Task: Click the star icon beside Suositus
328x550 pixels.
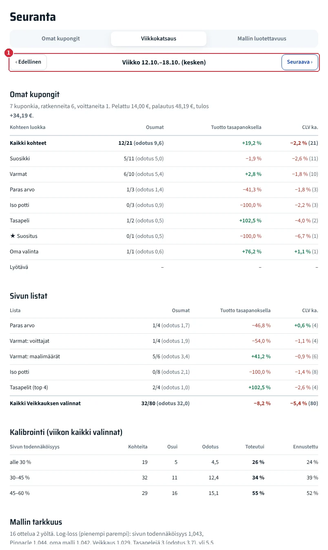Action: point(12,236)
